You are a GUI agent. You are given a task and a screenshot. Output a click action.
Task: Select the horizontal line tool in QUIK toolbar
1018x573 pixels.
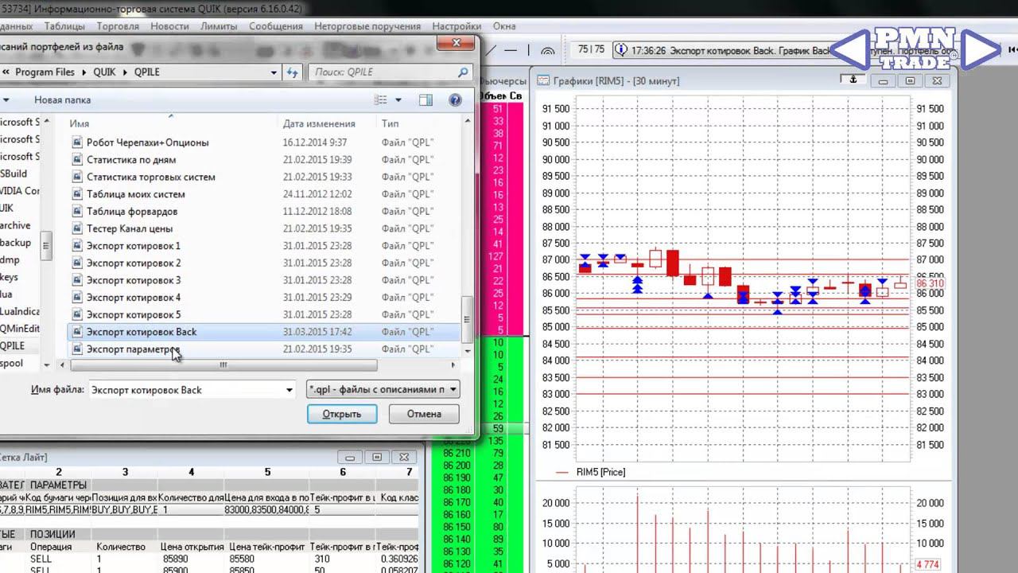(x=510, y=50)
